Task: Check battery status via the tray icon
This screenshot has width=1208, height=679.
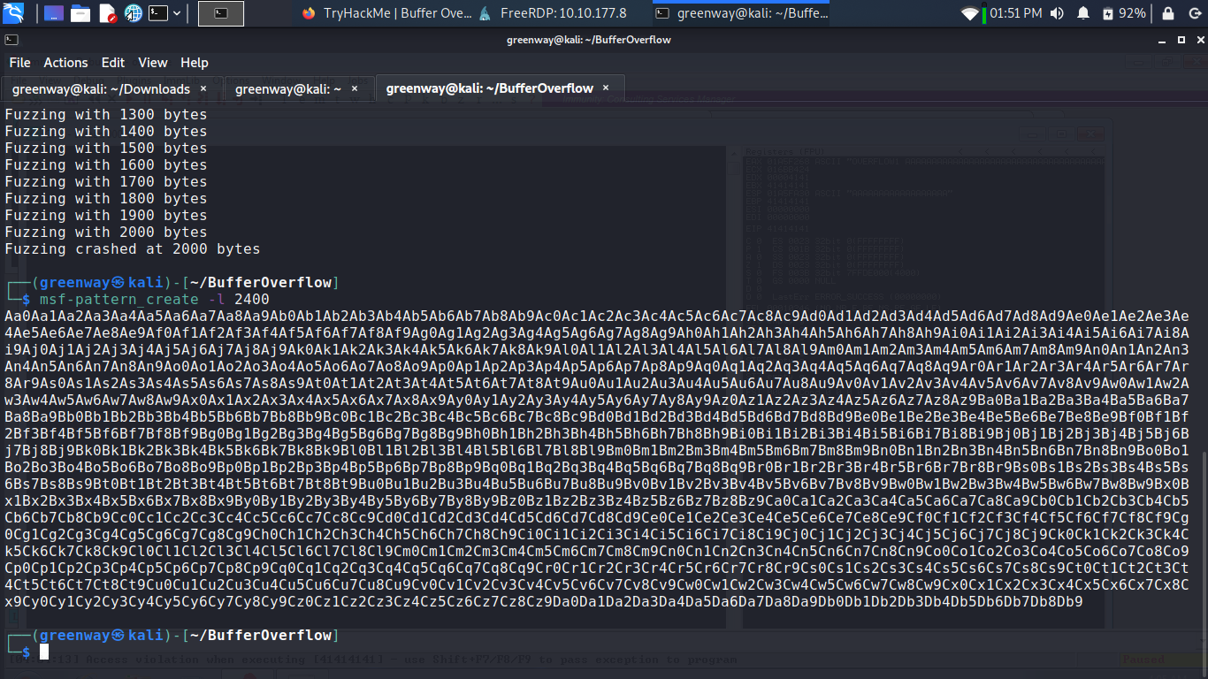Action: point(1108,12)
